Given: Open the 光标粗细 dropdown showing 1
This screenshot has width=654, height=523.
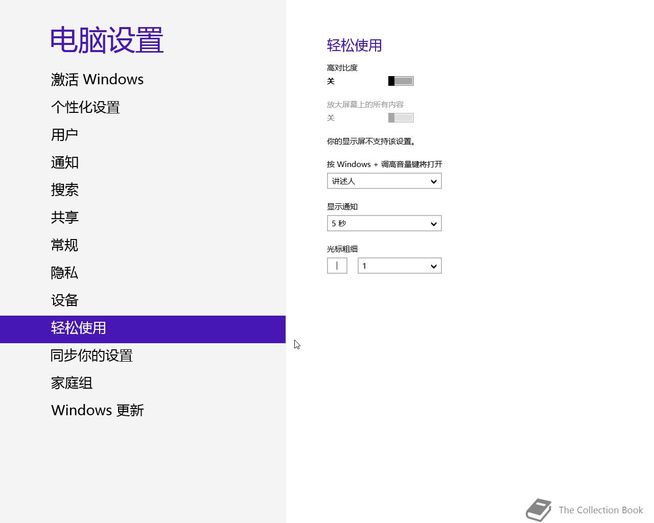Looking at the screenshot, I should click(400, 266).
